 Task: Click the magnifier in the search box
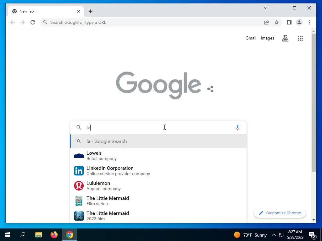(x=79, y=127)
